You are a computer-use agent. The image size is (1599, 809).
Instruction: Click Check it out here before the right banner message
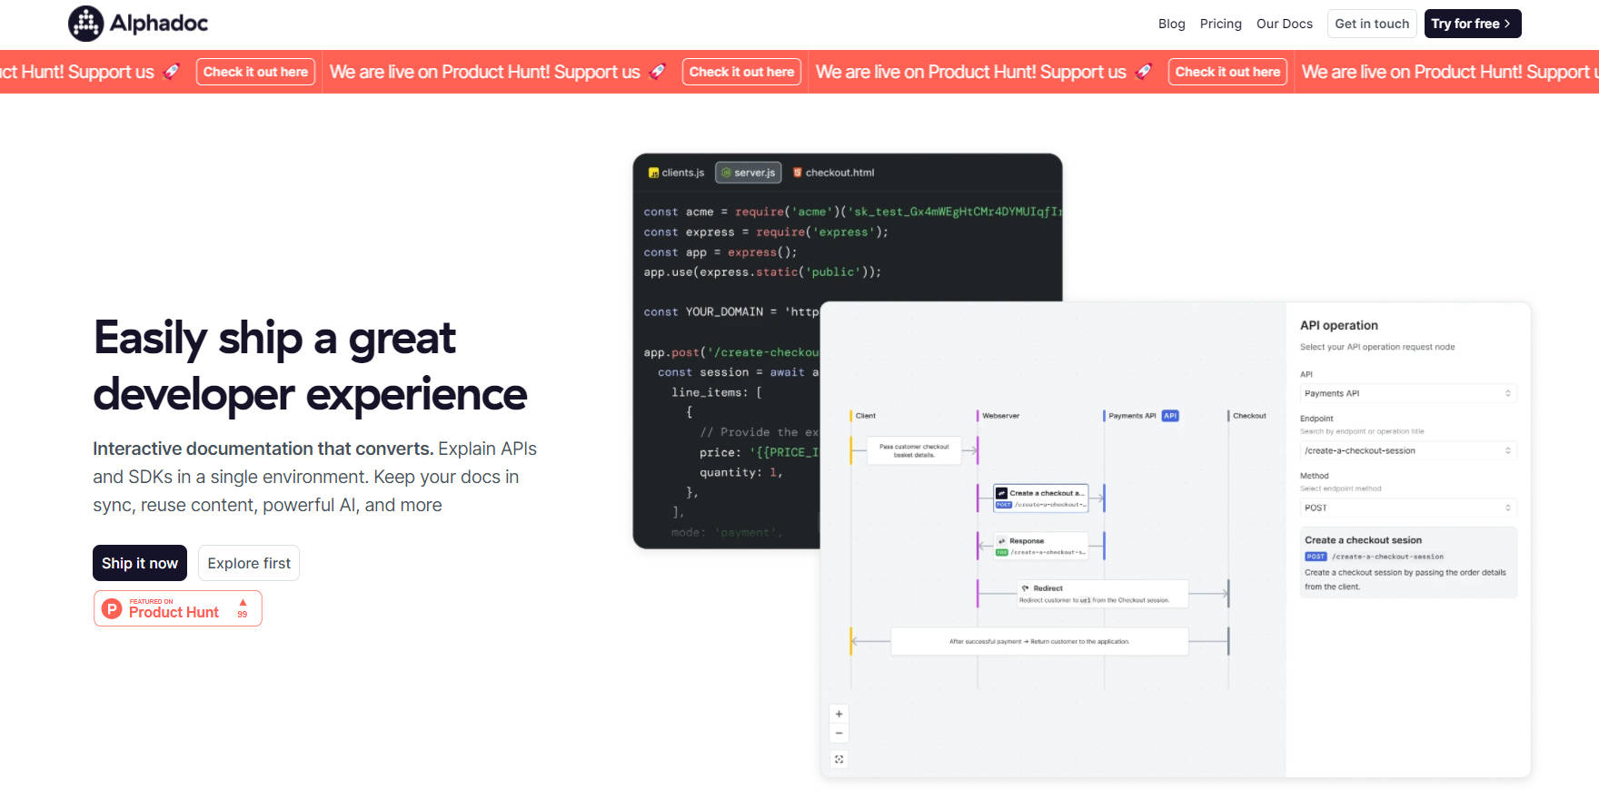pyautogui.click(x=1227, y=72)
